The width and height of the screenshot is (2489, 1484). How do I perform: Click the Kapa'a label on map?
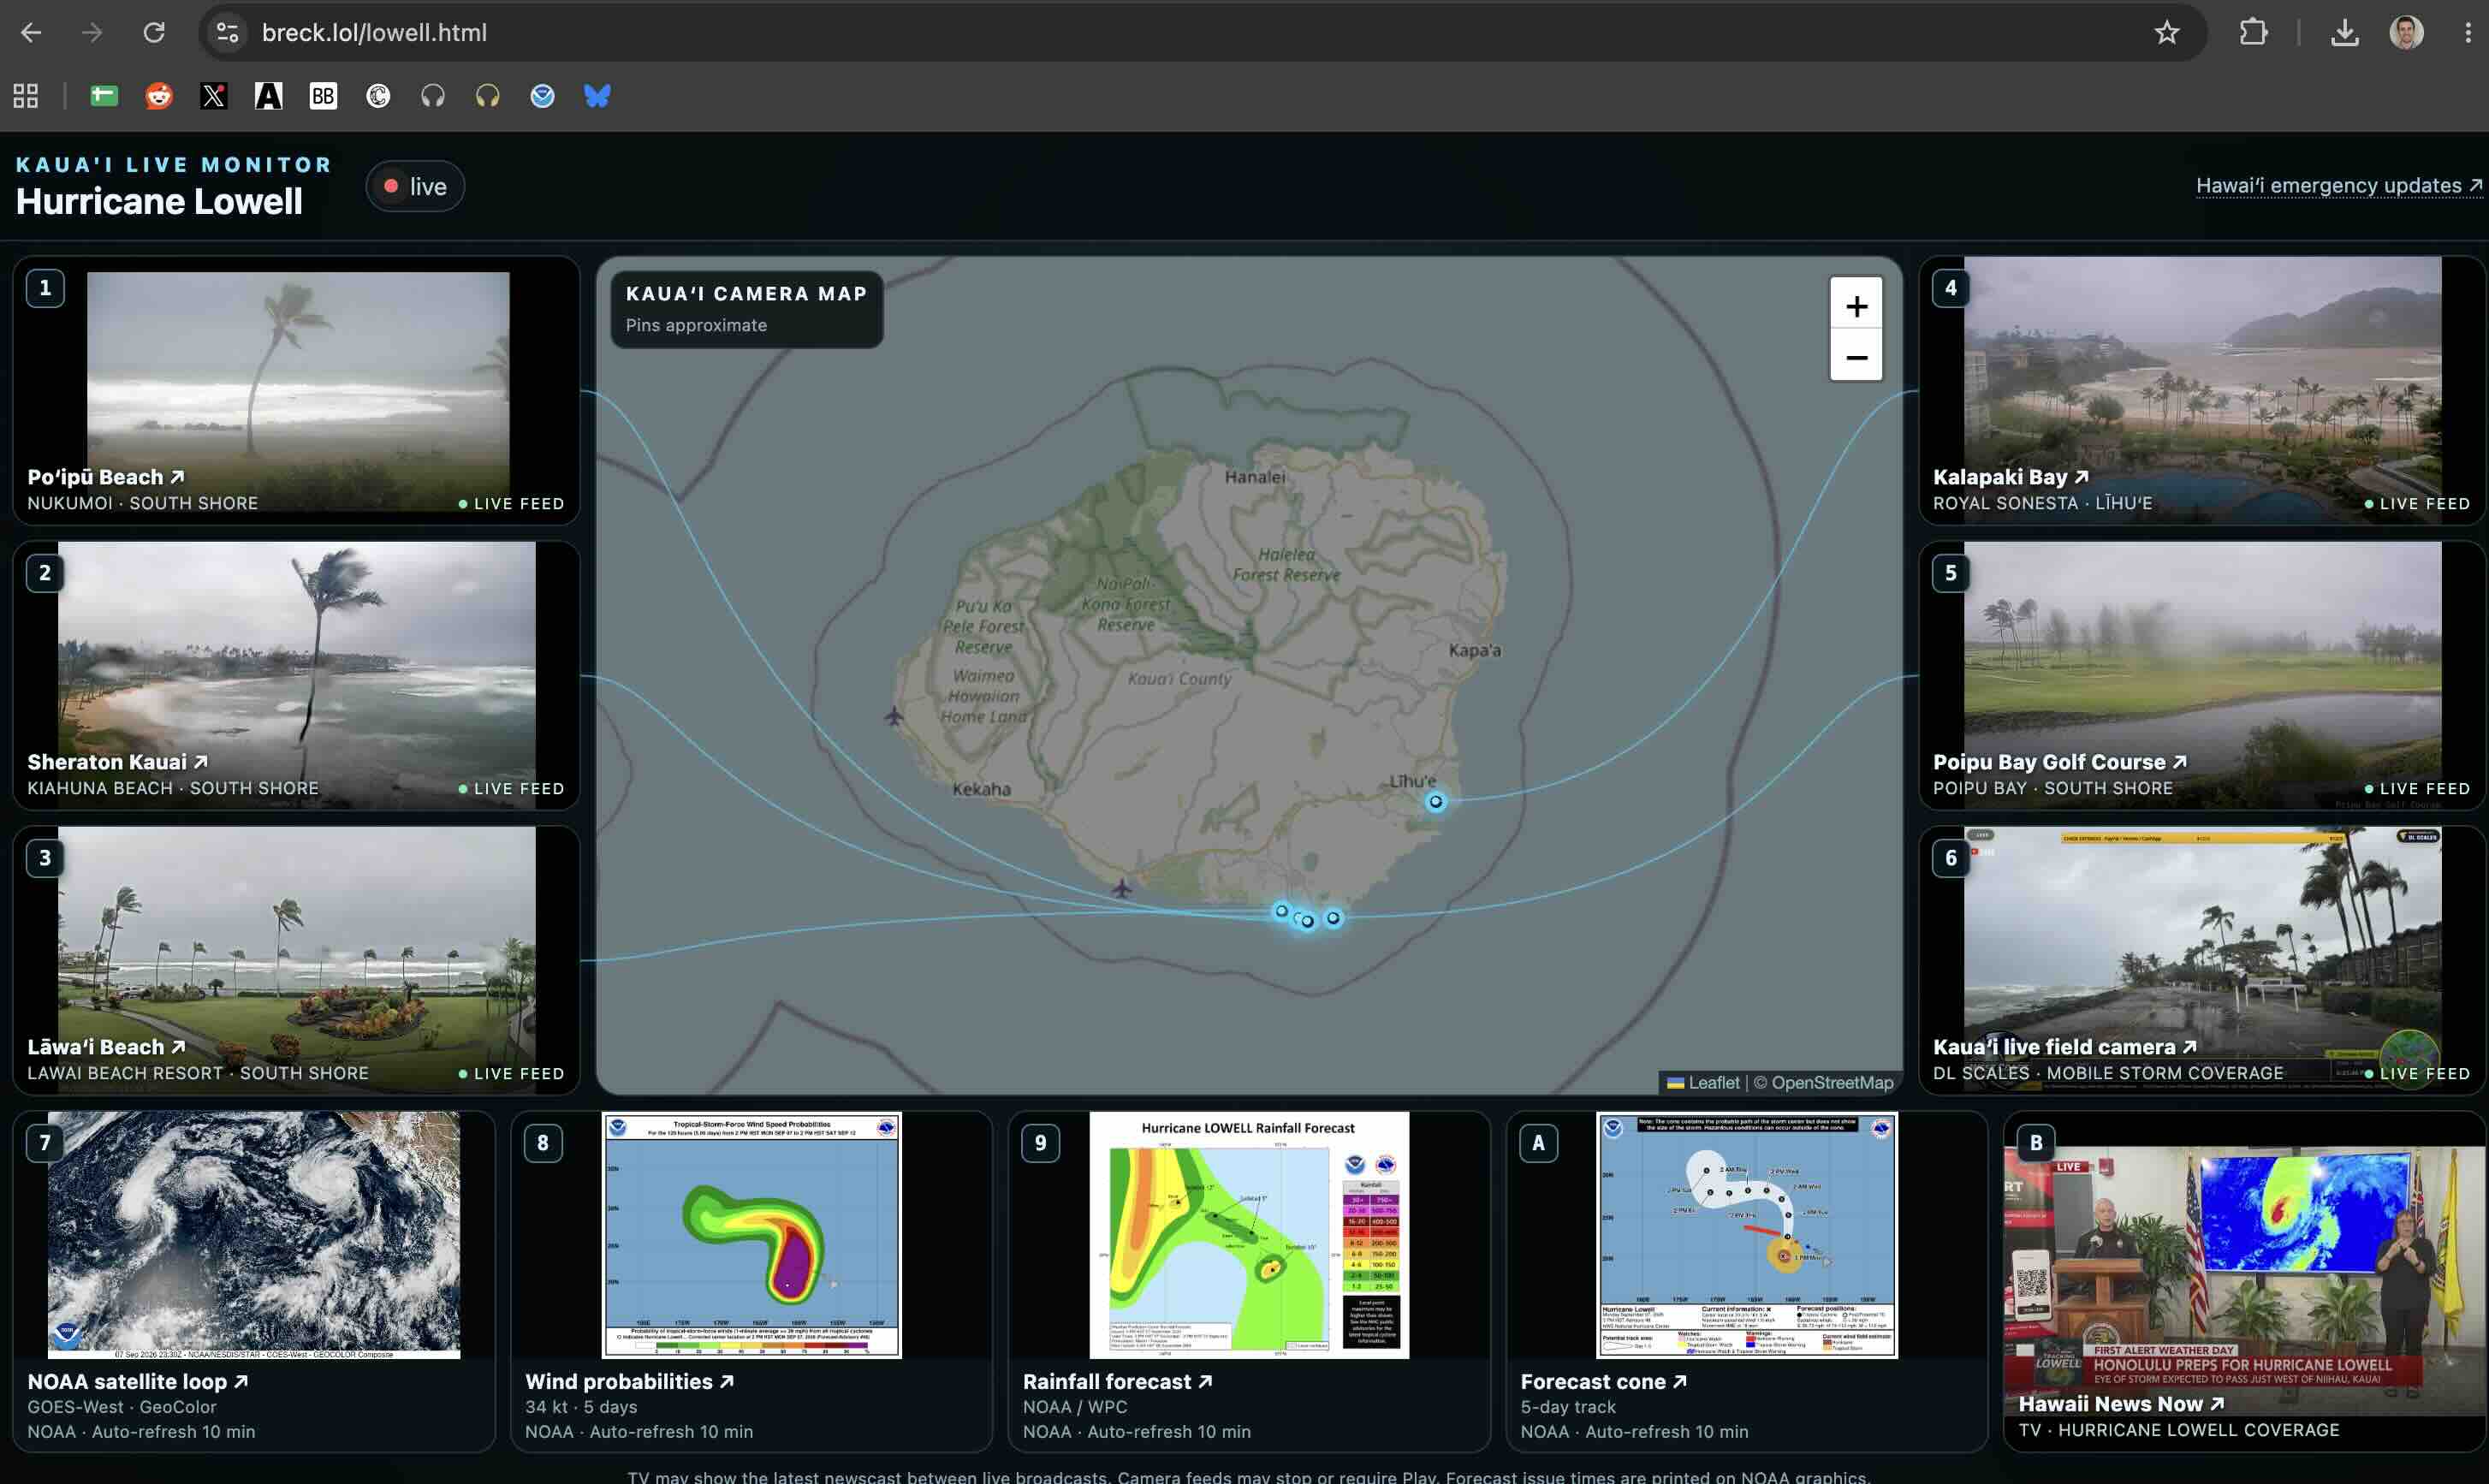point(1475,650)
